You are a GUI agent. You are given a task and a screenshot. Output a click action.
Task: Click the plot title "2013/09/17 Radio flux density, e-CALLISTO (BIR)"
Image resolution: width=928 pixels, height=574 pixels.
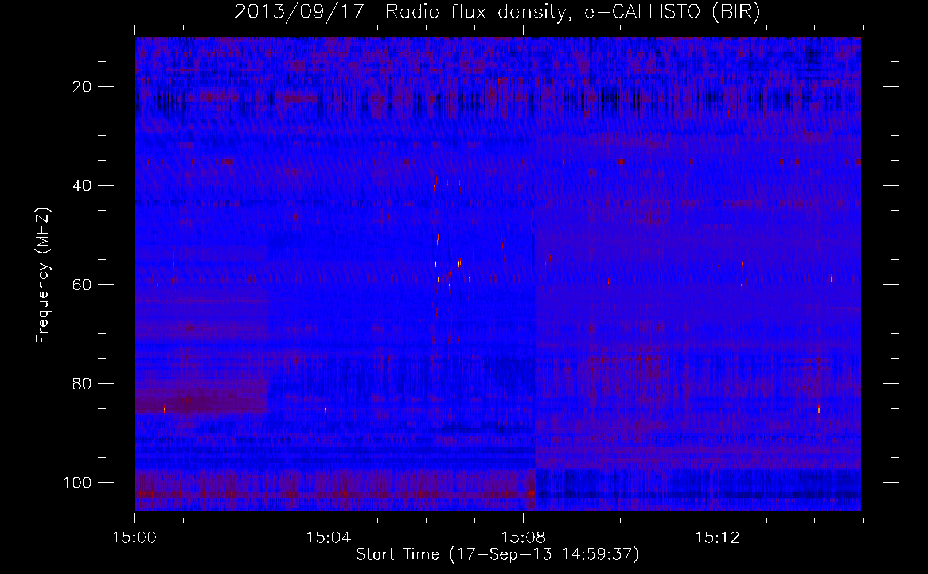(x=497, y=12)
